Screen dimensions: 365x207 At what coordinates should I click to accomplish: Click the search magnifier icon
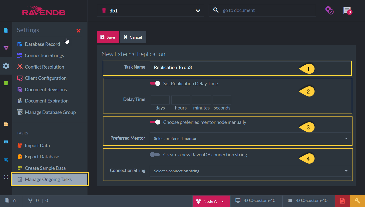[x=216, y=10]
